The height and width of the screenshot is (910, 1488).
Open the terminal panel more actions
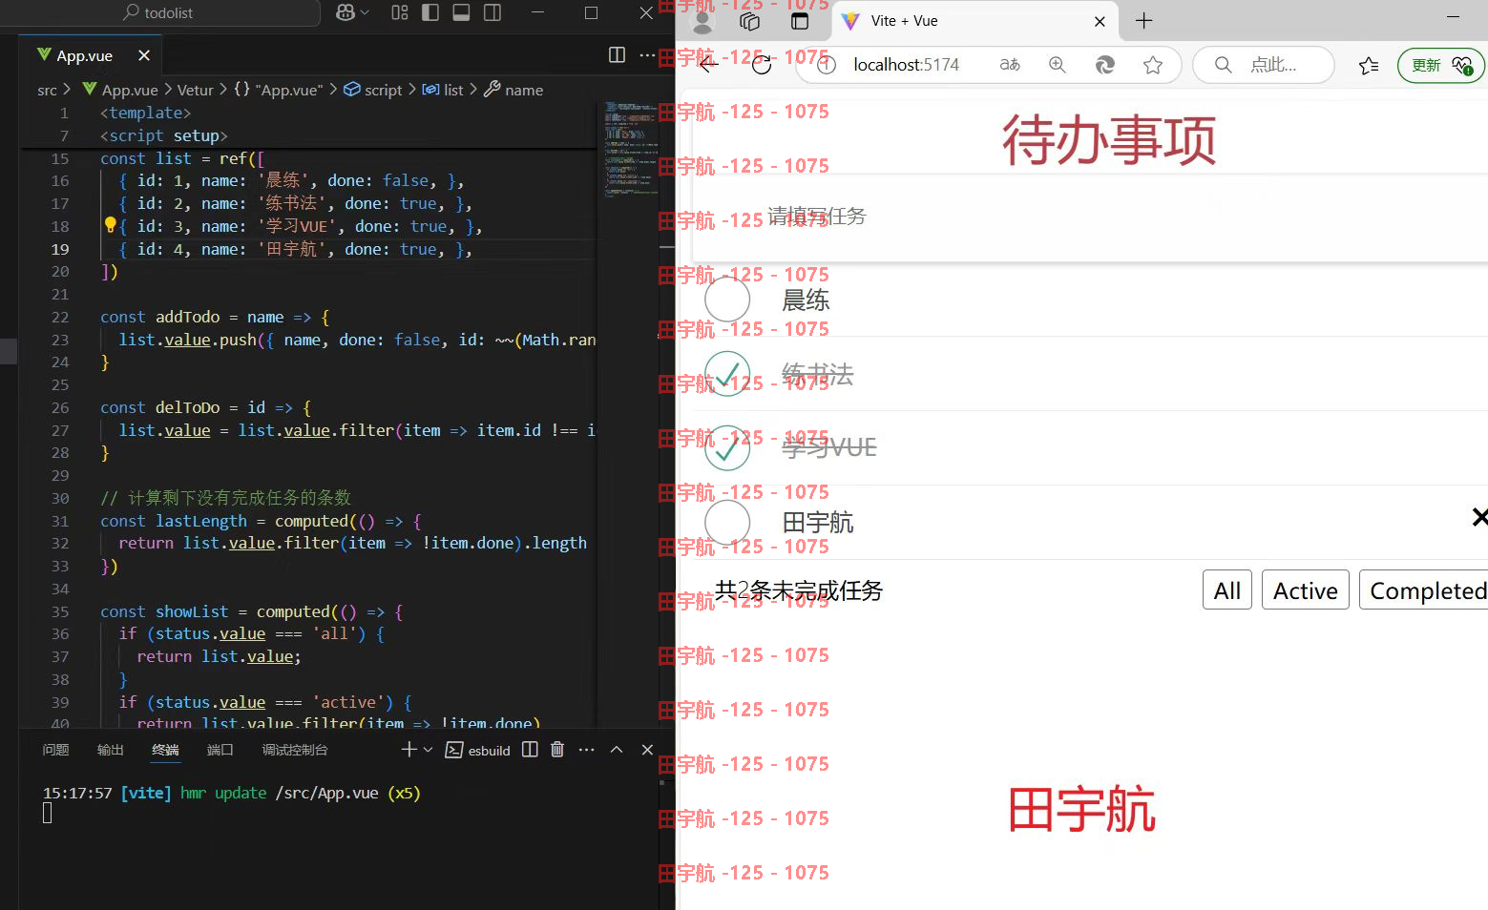586,750
